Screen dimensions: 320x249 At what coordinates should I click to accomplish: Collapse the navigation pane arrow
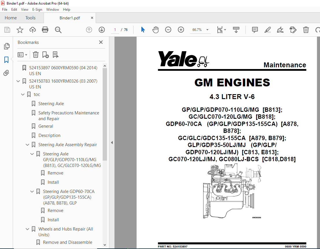point(112,142)
